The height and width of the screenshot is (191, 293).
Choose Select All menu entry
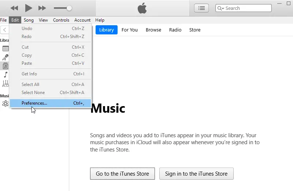51,85
